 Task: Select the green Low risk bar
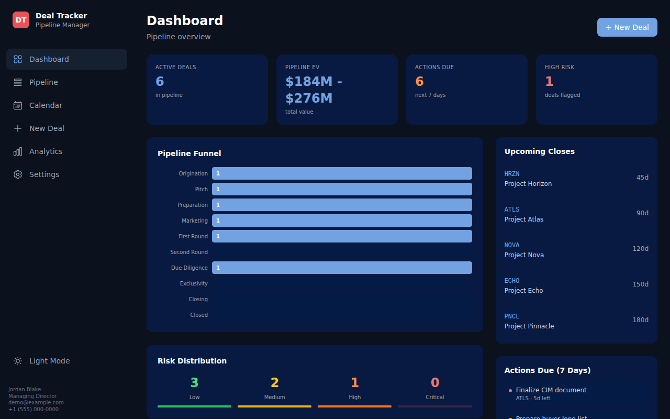click(194, 406)
